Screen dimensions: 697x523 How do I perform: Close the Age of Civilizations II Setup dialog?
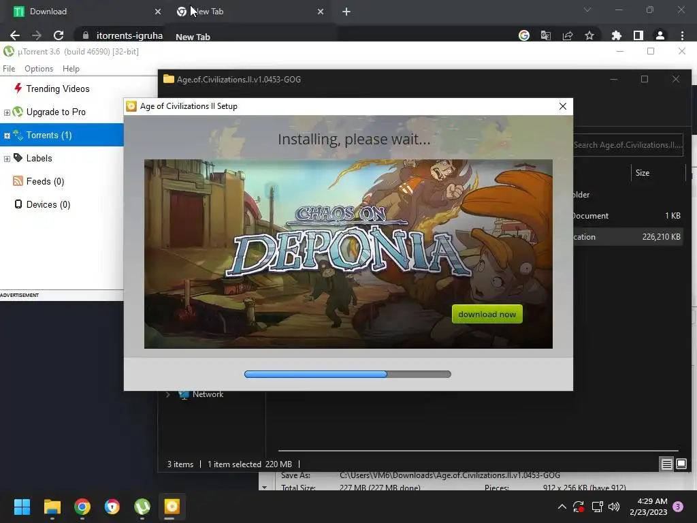point(562,106)
